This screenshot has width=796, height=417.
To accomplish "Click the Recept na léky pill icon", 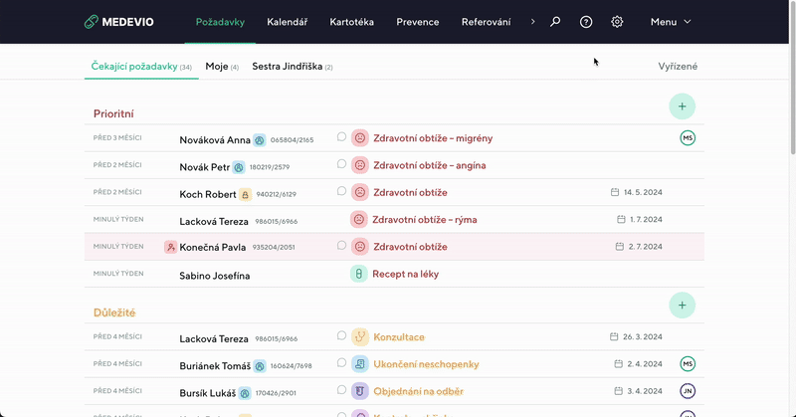I will 359,274.
